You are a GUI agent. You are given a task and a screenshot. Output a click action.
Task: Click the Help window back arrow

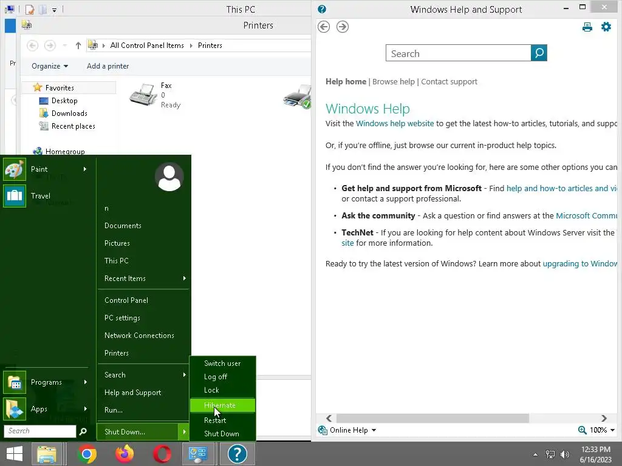coord(324,27)
